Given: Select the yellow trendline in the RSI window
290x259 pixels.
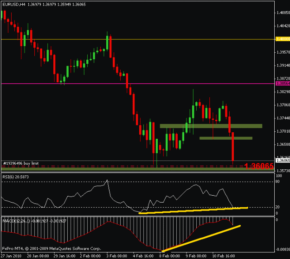Looking at the screenshot, I should pos(193,210).
